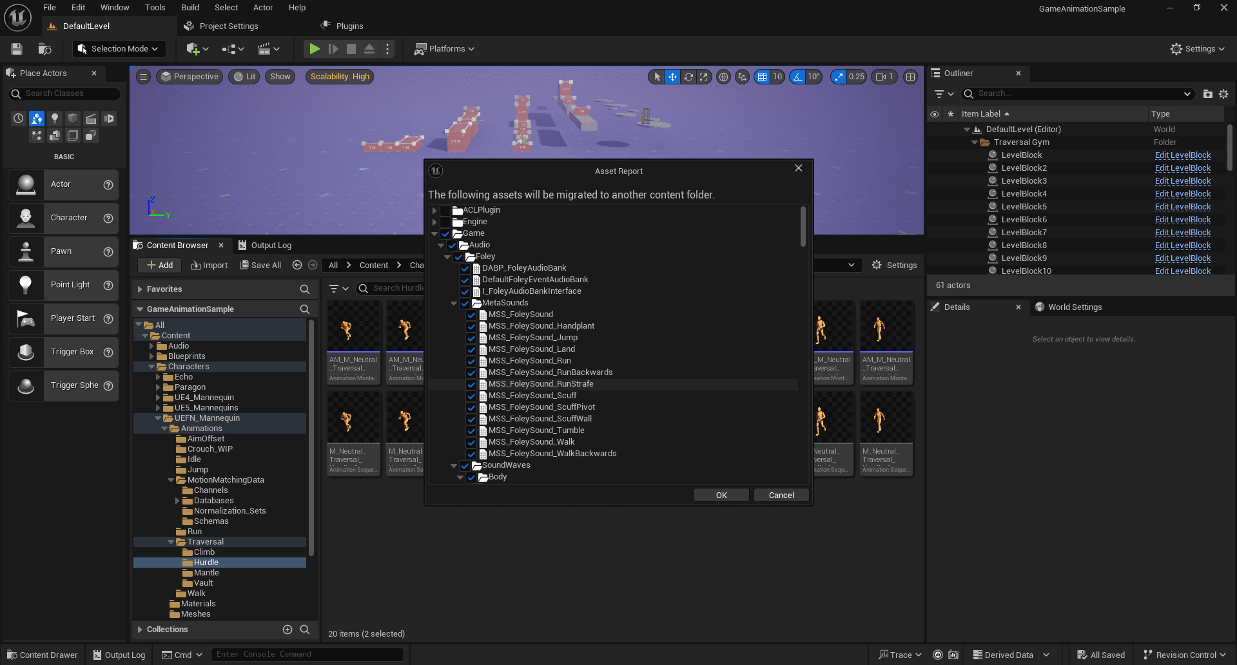Toggle grid snapping in viewport
The image size is (1237, 665).
762,77
